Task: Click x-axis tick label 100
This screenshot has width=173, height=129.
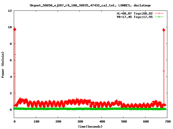Action: coord(36,121)
